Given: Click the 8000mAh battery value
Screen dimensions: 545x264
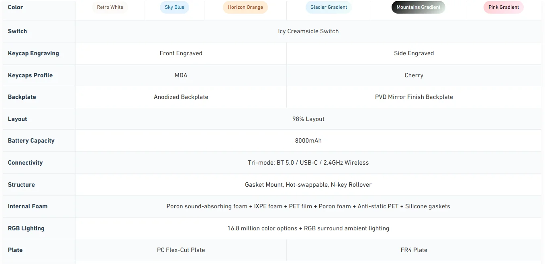Looking at the screenshot, I should point(308,141).
